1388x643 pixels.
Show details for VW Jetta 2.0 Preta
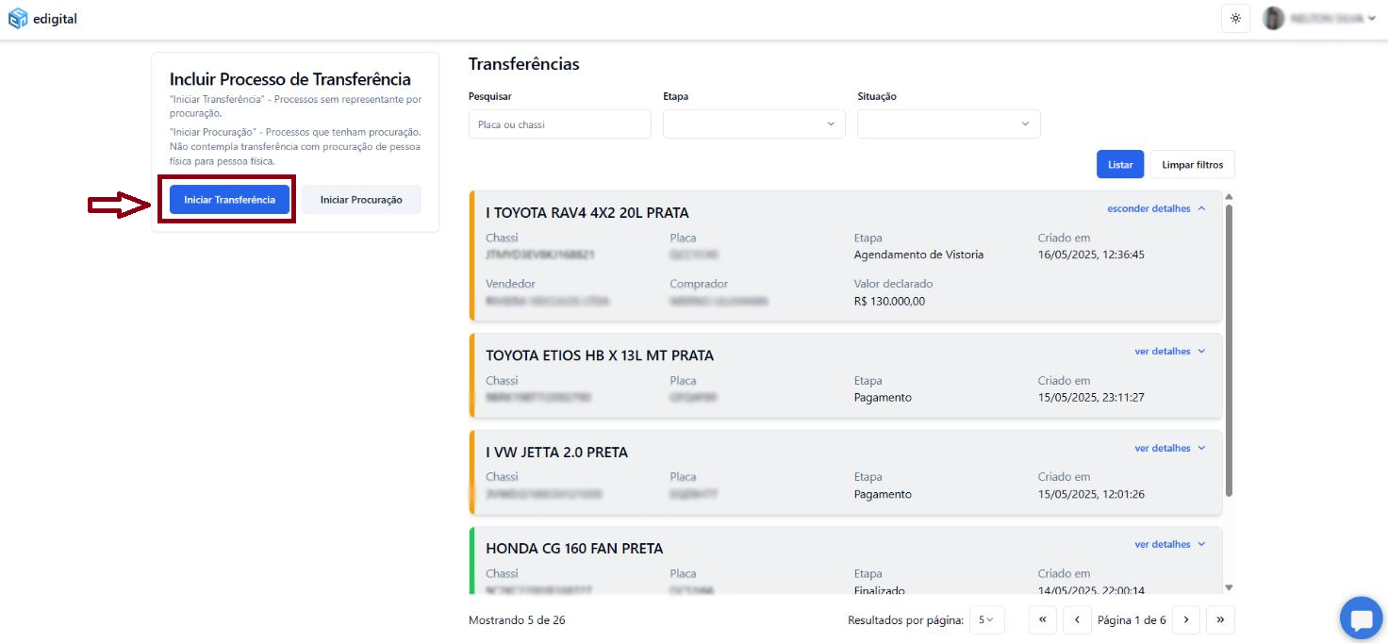pos(1169,449)
